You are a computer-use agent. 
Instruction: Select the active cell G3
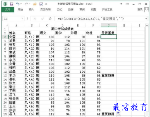[109, 37]
